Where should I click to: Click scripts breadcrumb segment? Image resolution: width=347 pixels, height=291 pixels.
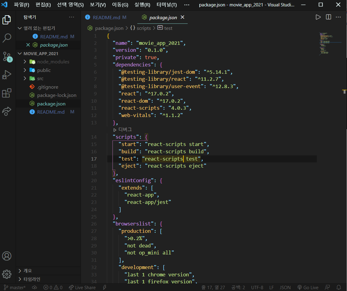pos(144,28)
